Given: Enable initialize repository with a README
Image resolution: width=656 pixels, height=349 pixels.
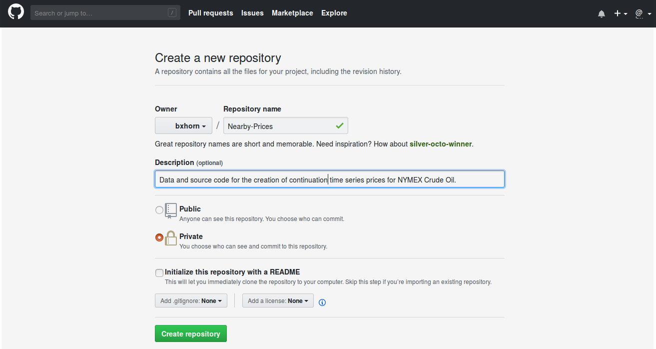Looking at the screenshot, I should coord(159,272).
